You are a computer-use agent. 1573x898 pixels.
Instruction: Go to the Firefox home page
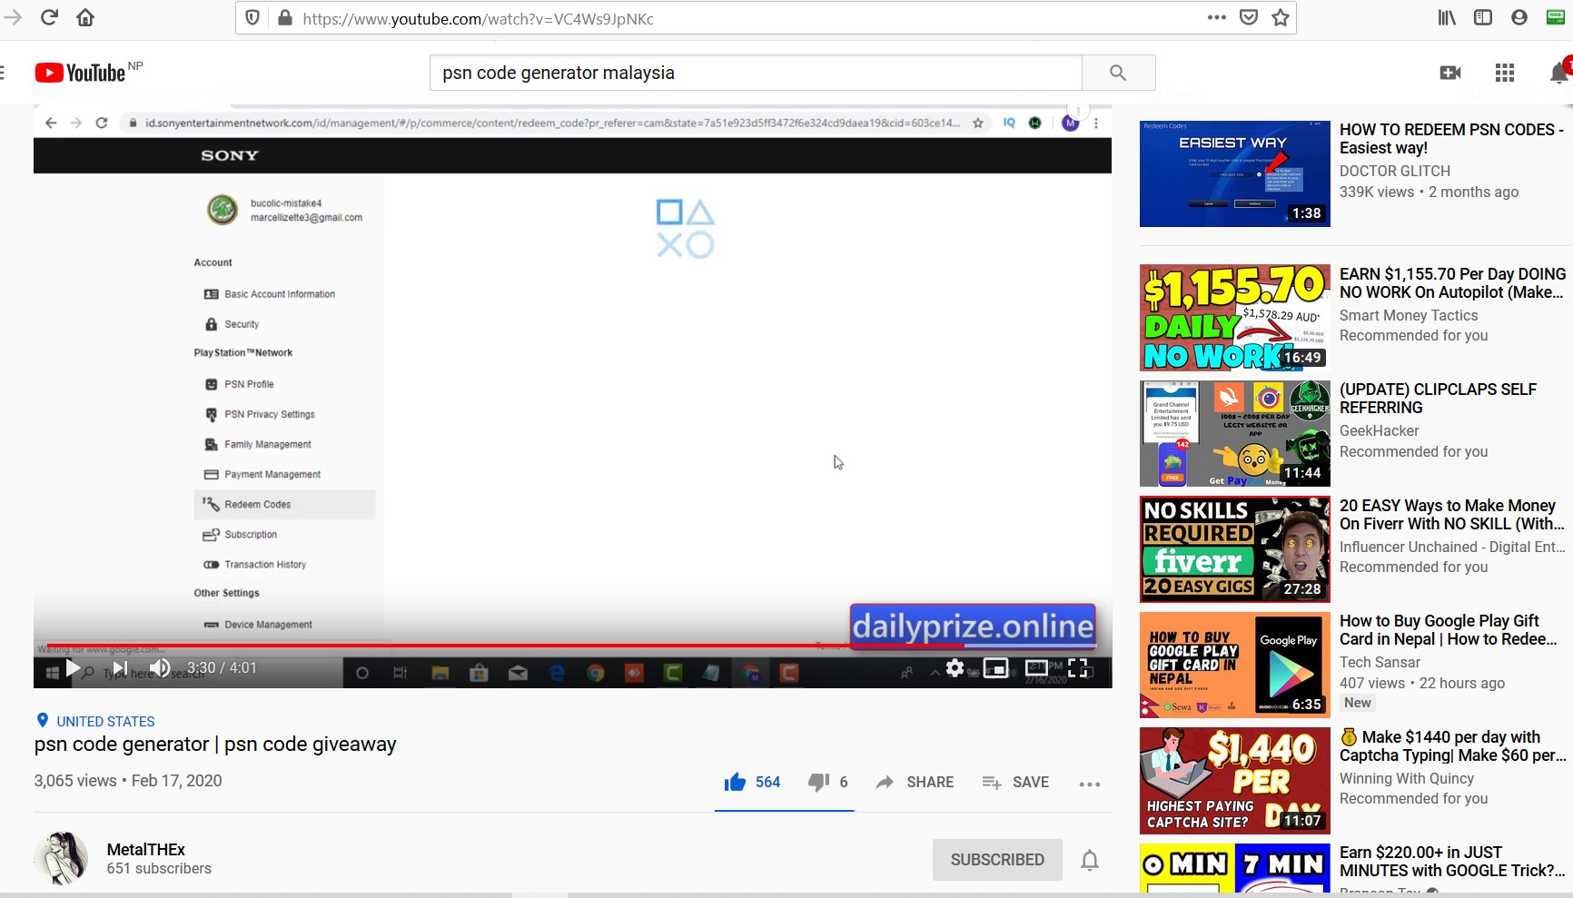click(x=85, y=17)
